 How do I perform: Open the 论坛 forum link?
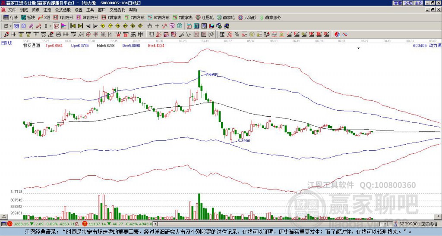[x=408, y=3]
